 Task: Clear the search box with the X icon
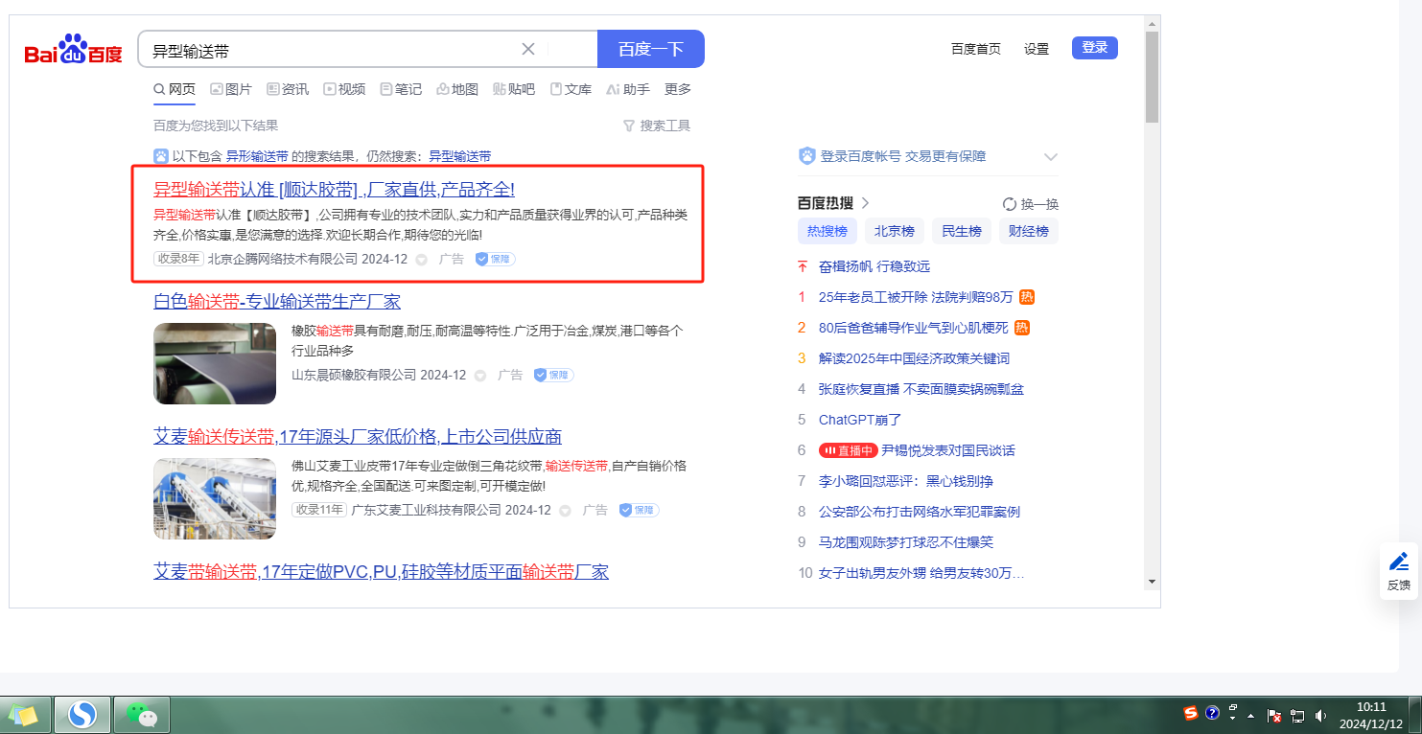[x=528, y=50]
